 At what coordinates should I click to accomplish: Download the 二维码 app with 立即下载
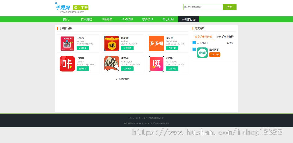coord(83,48)
